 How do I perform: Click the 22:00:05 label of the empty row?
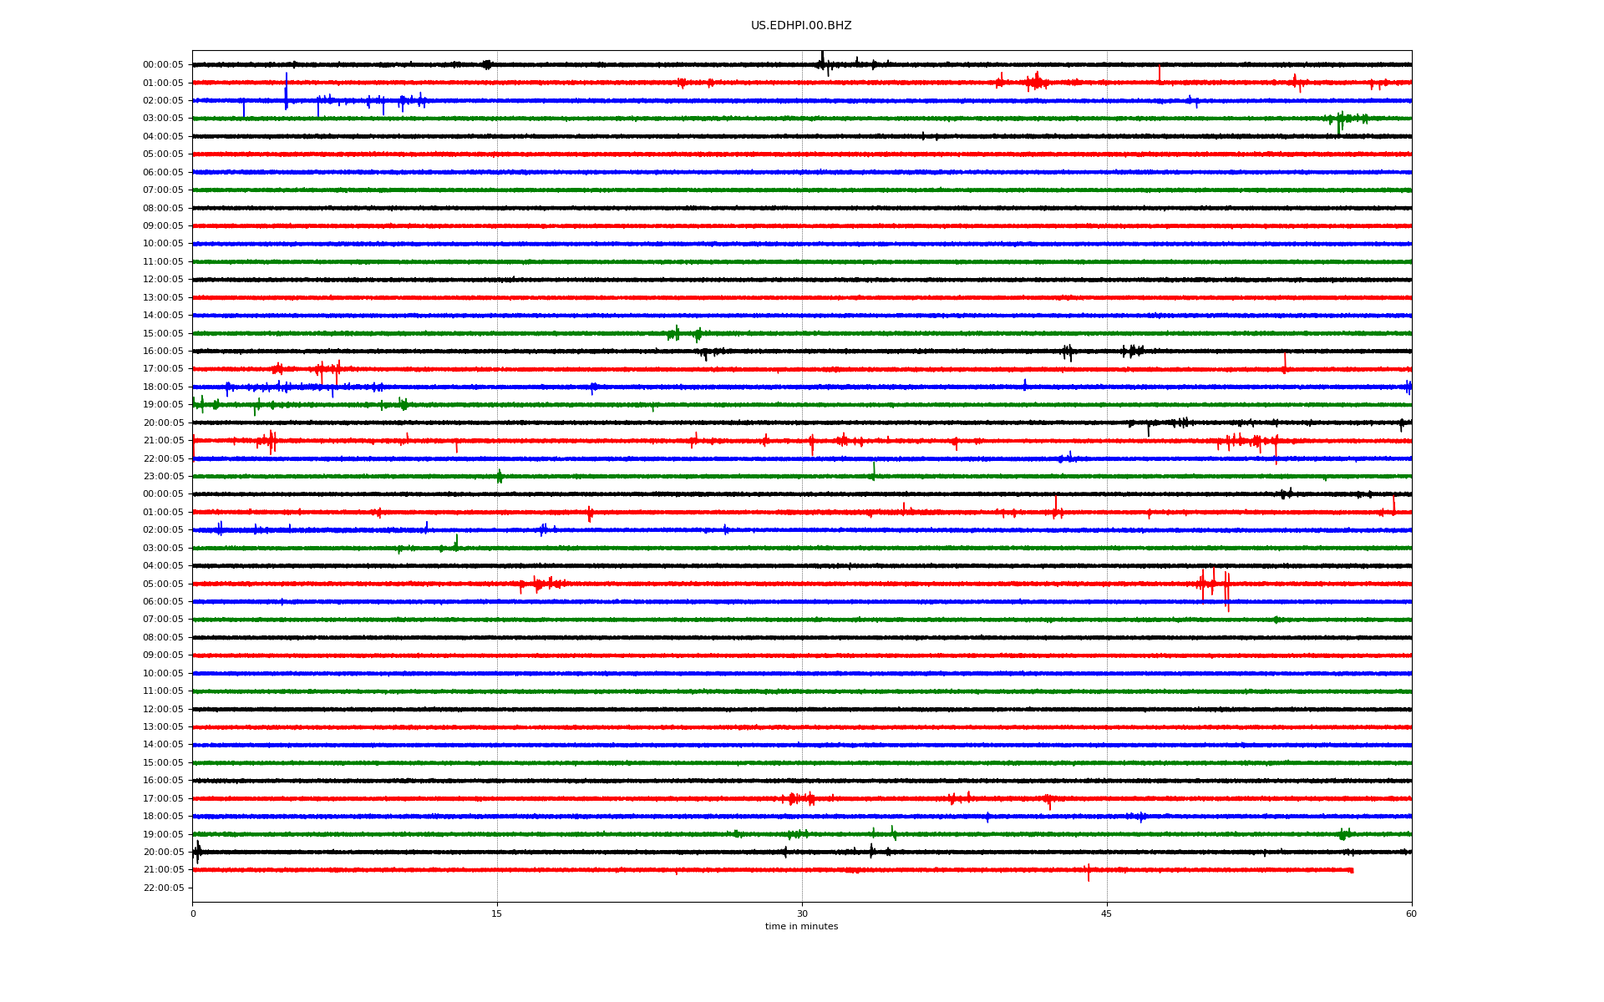[x=163, y=888]
